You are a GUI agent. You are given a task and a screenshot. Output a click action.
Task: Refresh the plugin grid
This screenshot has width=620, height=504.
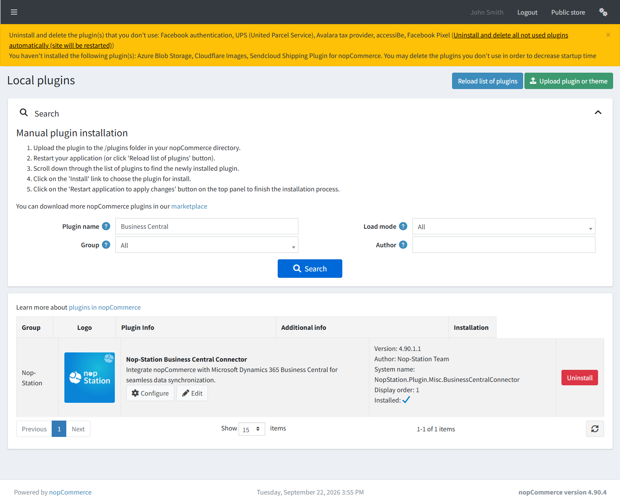[x=595, y=429]
